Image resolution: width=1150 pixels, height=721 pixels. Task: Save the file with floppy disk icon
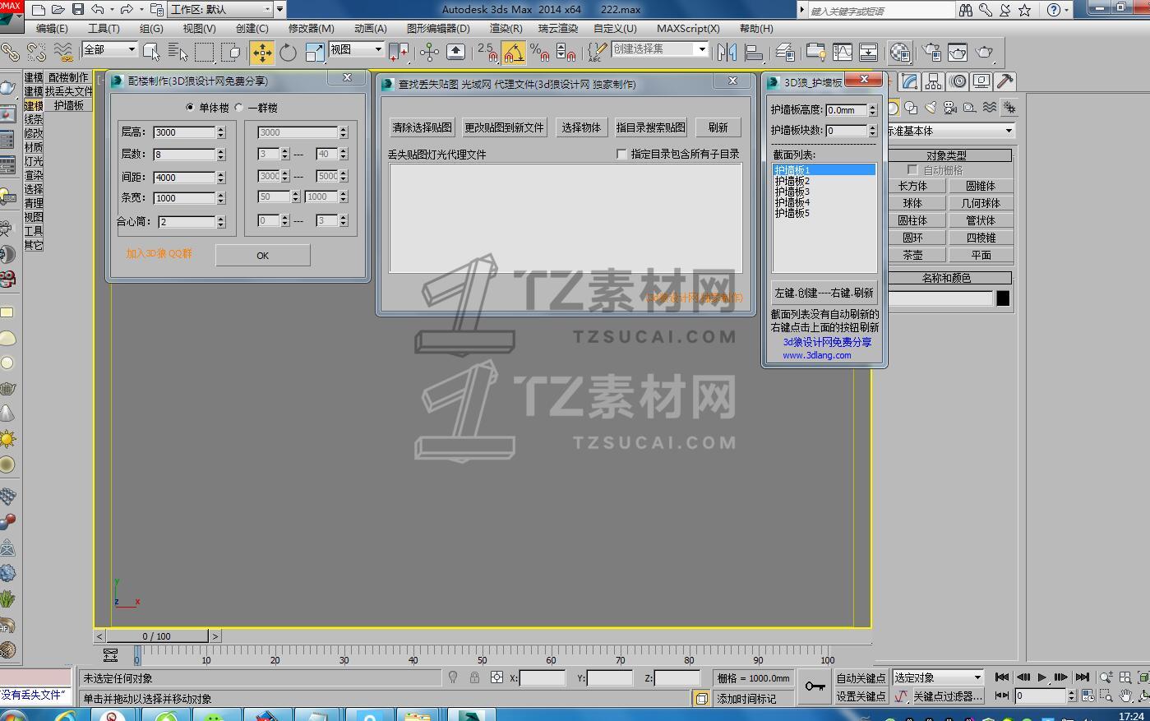(78, 10)
